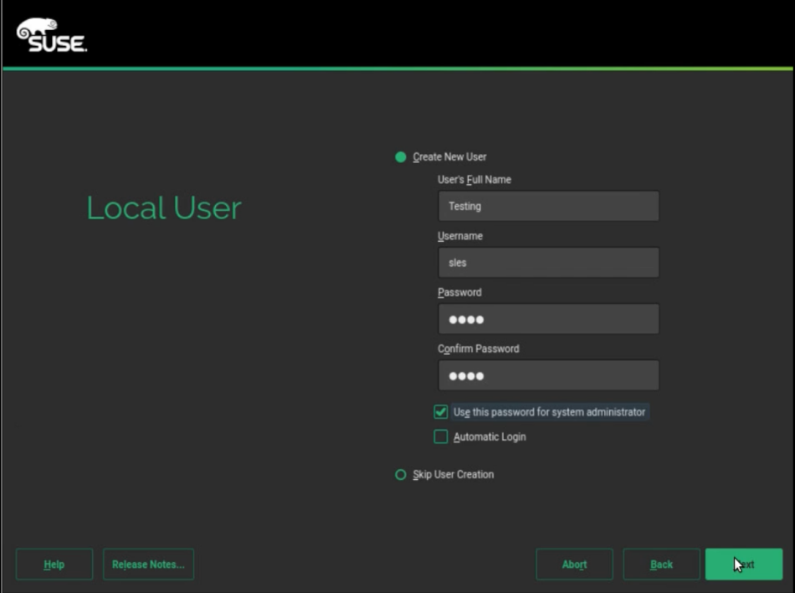Click the Local User heading
795x593 pixels.
[x=164, y=208]
